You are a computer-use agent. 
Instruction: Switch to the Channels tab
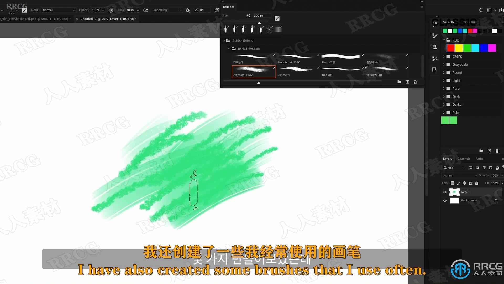[x=464, y=159]
